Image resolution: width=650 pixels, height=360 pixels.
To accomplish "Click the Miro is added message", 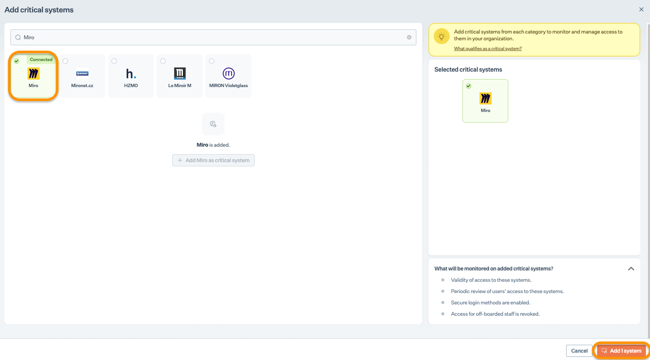I will tap(213, 145).
